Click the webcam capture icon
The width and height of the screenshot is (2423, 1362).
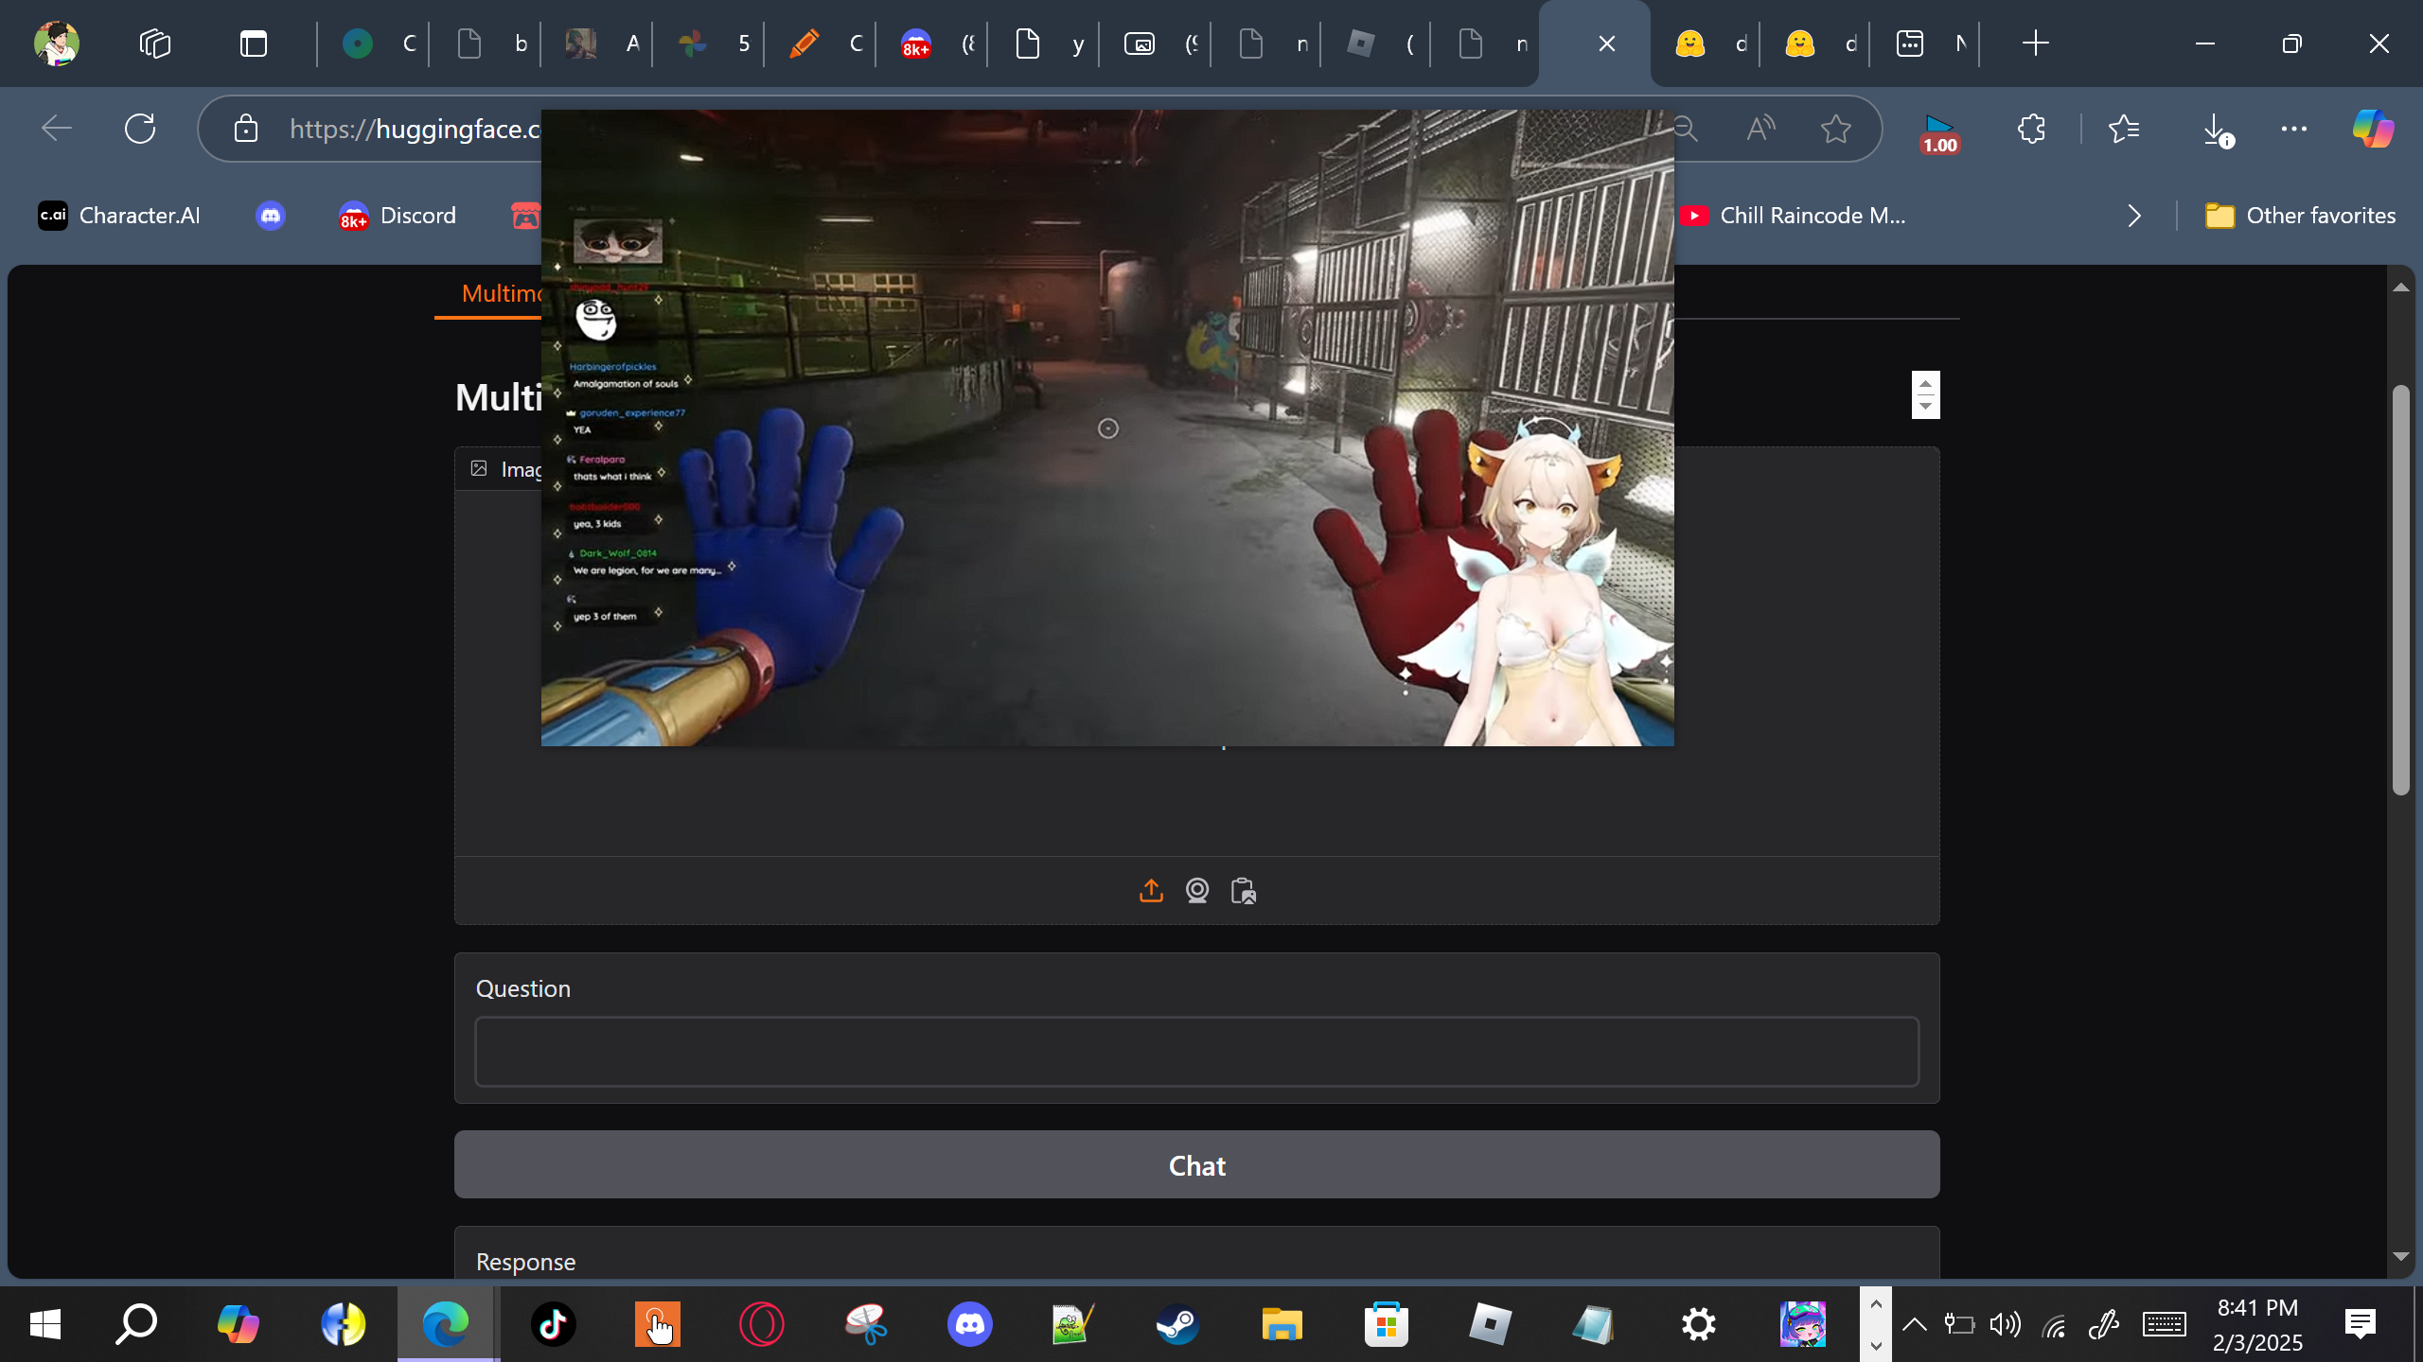[x=1197, y=891]
